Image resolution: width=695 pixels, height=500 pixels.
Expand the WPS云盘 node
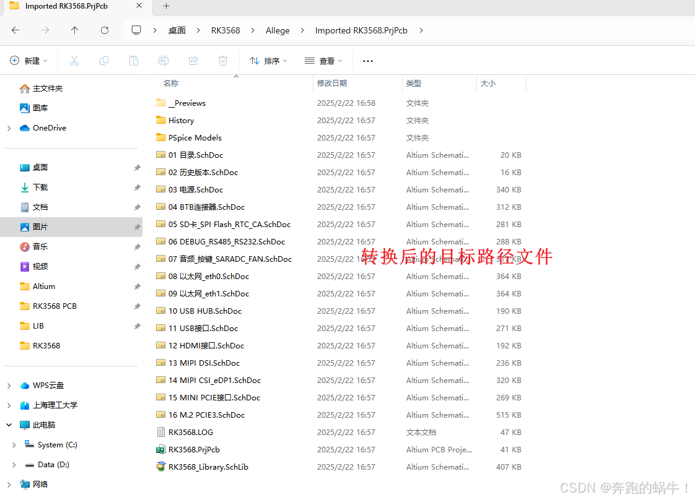point(9,386)
